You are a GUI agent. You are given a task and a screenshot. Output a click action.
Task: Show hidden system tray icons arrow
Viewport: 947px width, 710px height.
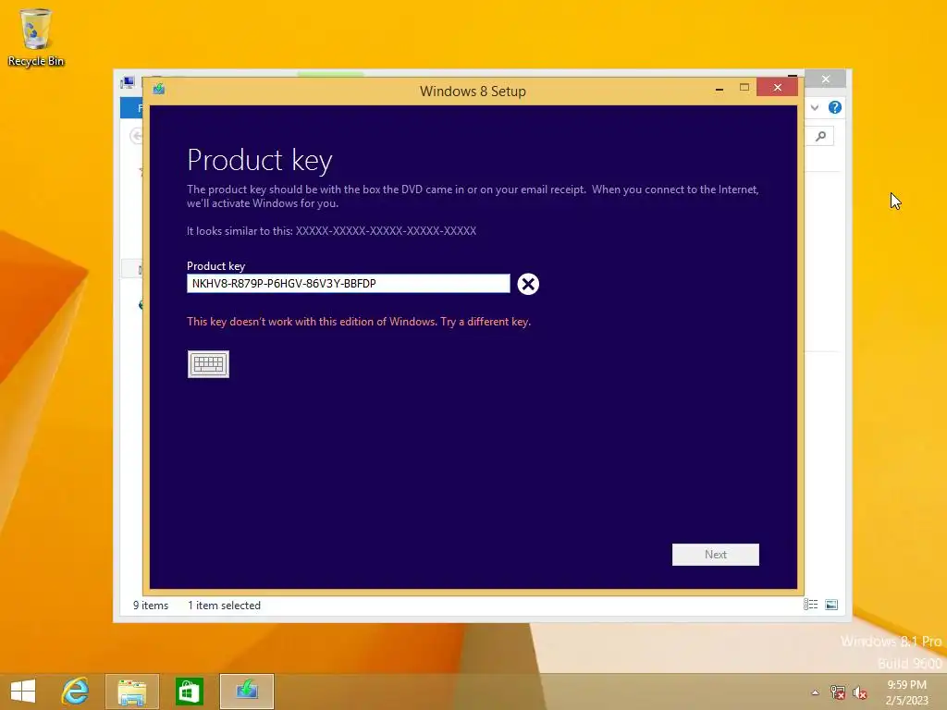point(816,692)
